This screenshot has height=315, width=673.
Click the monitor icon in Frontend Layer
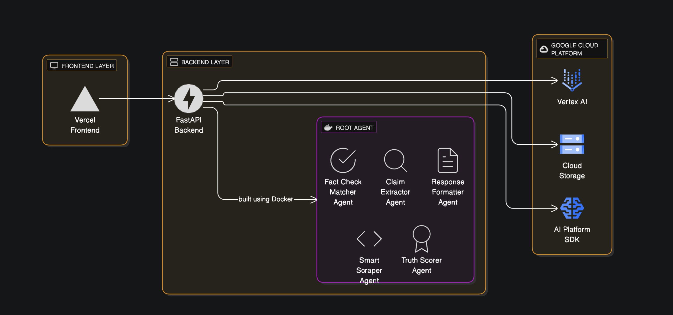pos(54,66)
